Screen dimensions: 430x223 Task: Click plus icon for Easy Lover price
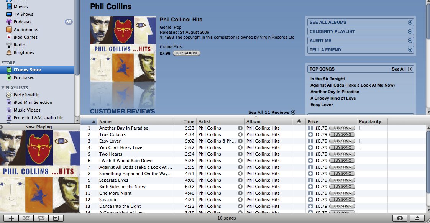click(x=310, y=141)
